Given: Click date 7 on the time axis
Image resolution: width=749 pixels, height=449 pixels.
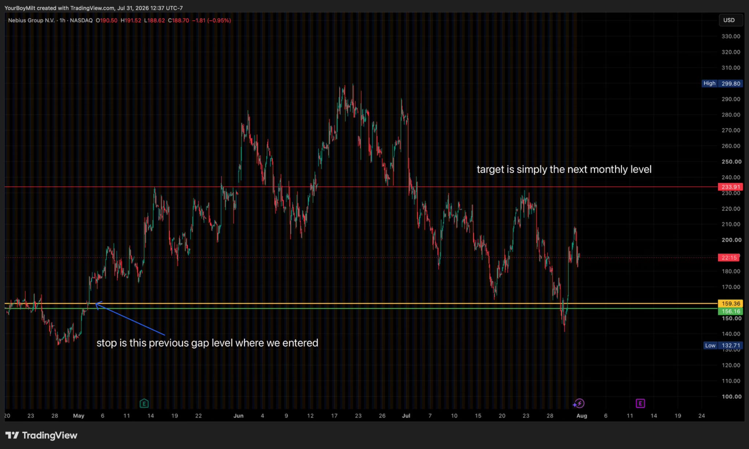Looking at the screenshot, I should click(430, 416).
